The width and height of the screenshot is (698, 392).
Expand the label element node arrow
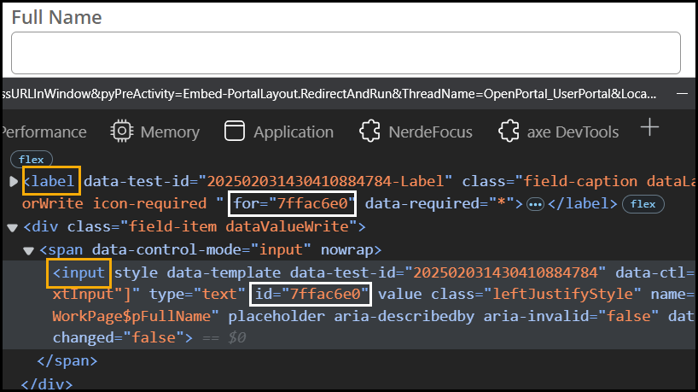point(13,181)
